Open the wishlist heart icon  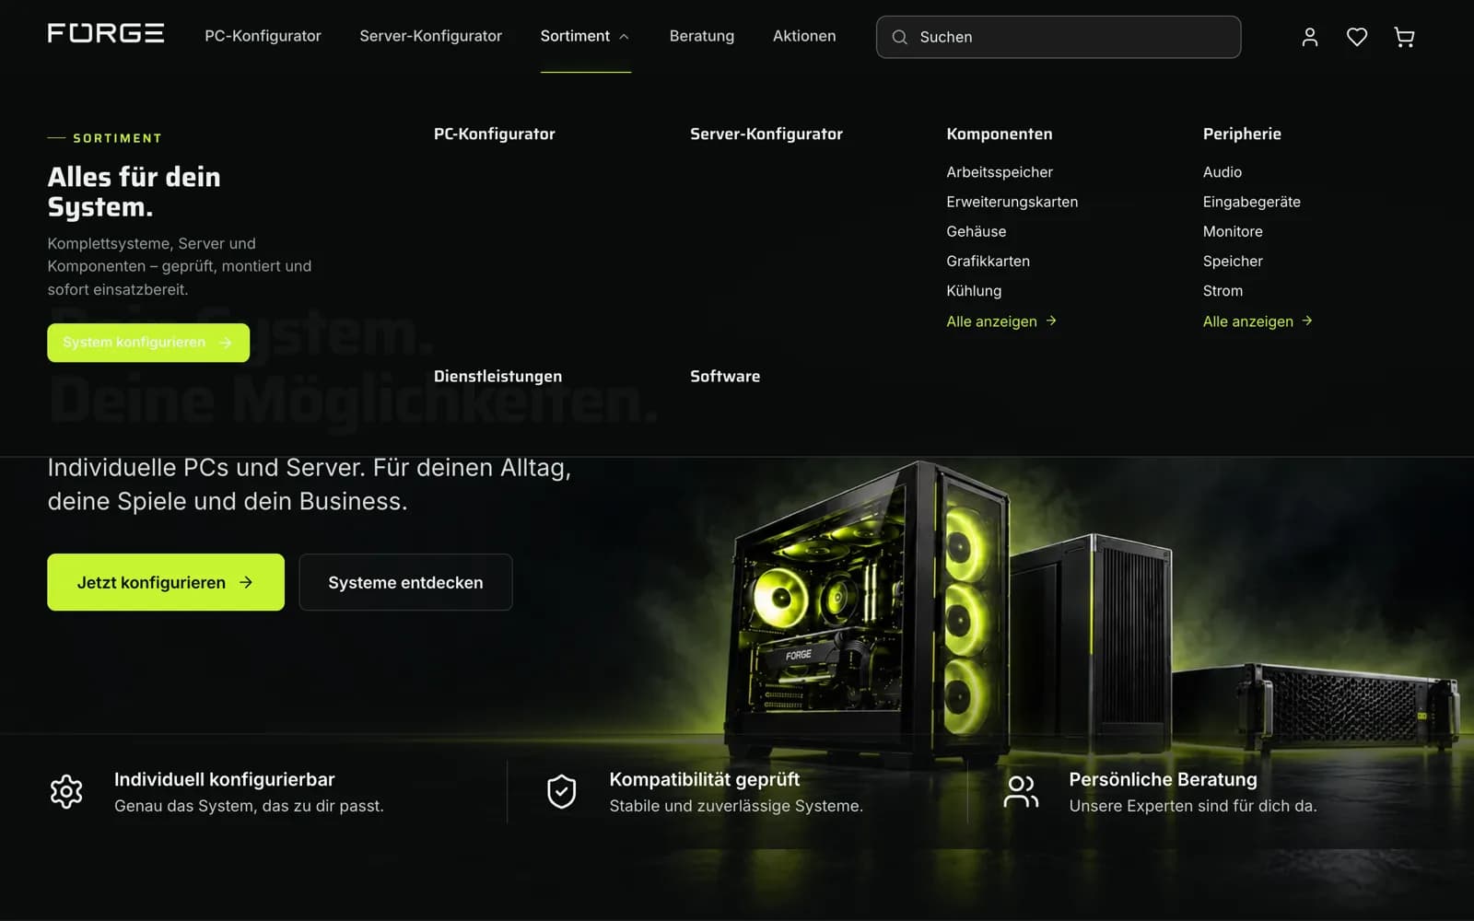[1356, 37]
